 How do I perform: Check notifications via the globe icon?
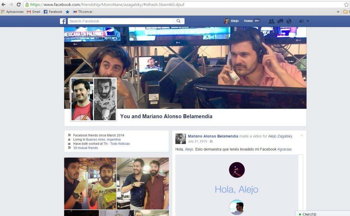pyautogui.click(x=289, y=21)
